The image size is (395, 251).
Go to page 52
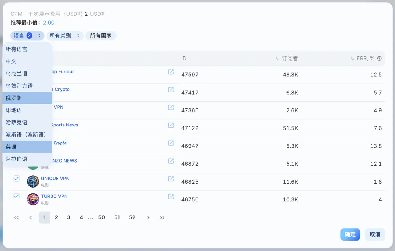(x=132, y=217)
